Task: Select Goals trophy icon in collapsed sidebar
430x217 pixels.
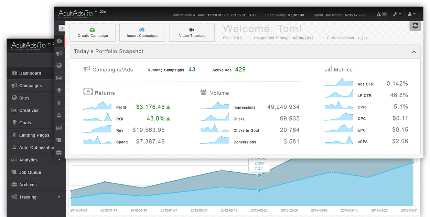Action: coord(59,90)
